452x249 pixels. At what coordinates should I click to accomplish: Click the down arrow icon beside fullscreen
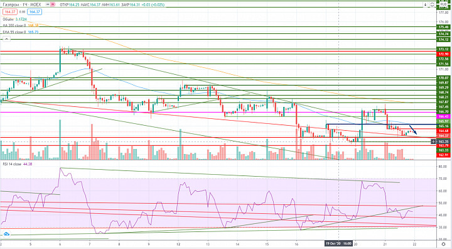click(x=426, y=4)
